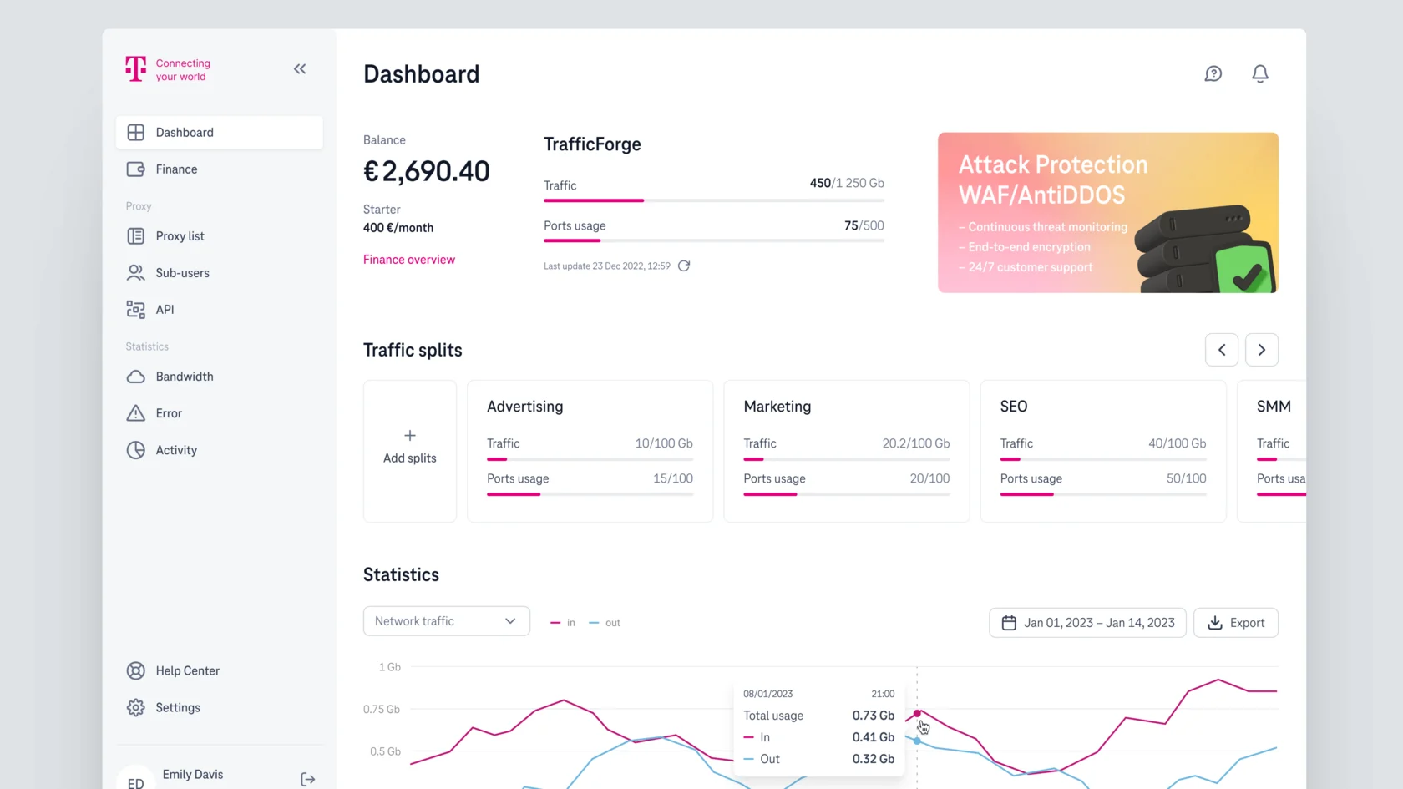Show previous traffic splits
This screenshot has height=789, width=1403.
tap(1222, 350)
